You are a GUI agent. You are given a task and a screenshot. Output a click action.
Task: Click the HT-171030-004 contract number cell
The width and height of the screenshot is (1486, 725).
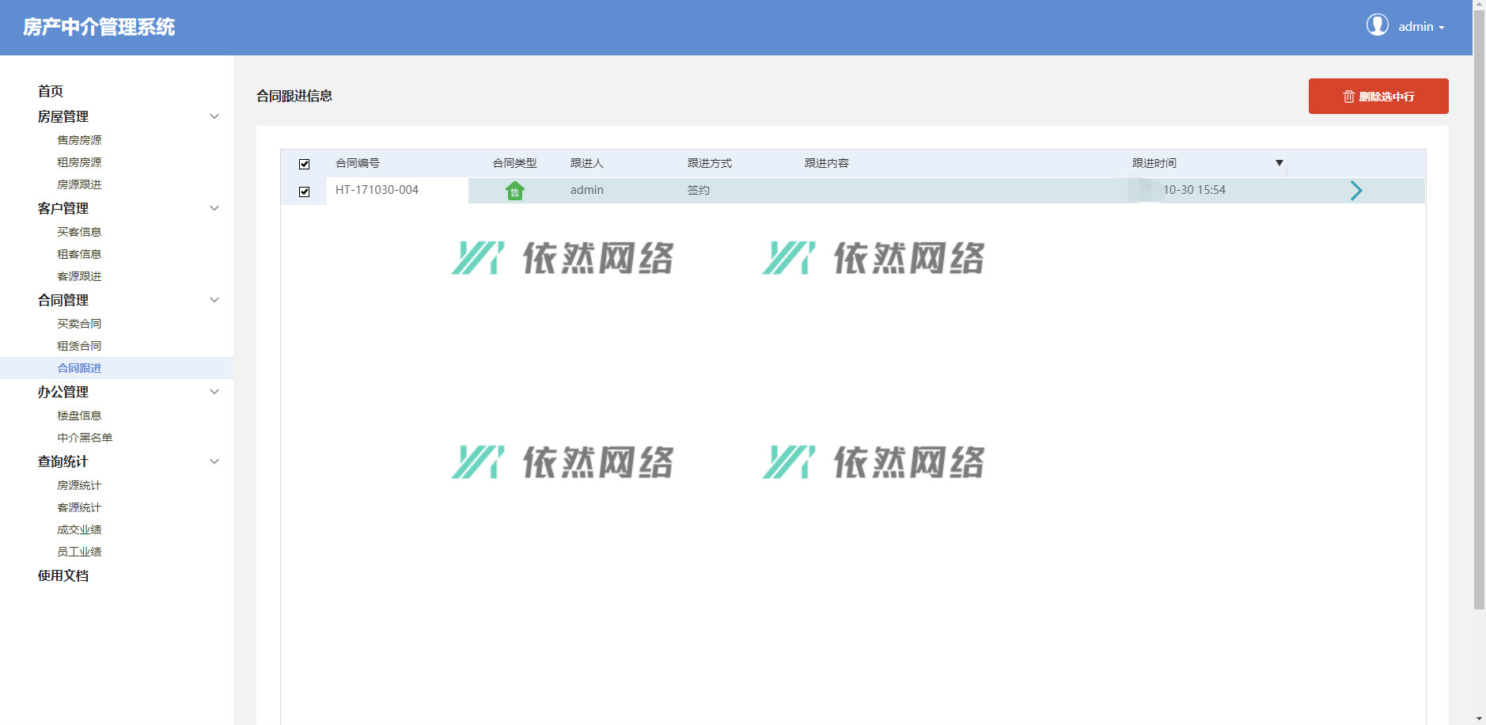pyautogui.click(x=377, y=190)
